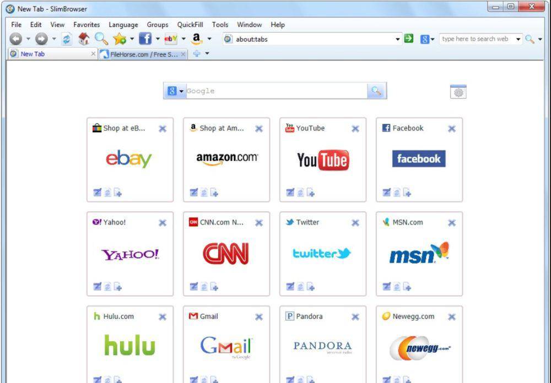Change search engine in the page search box
The width and height of the screenshot is (551, 383).
coord(175,91)
